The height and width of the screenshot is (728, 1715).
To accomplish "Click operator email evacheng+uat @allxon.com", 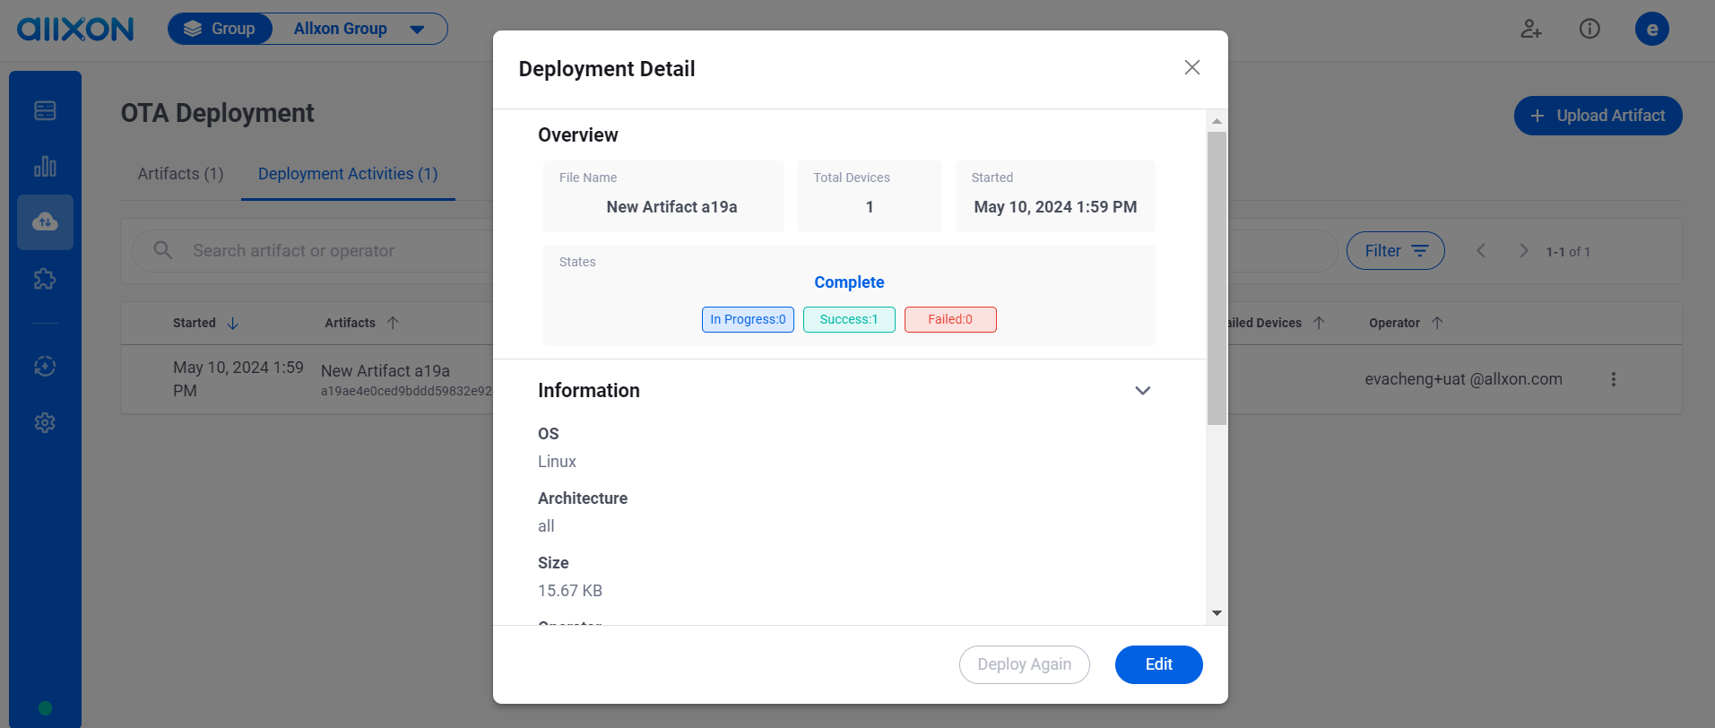I will pos(1463,379).
